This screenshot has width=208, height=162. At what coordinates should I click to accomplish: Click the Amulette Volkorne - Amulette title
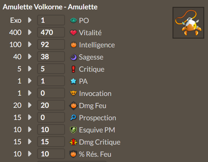pos(50,7)
